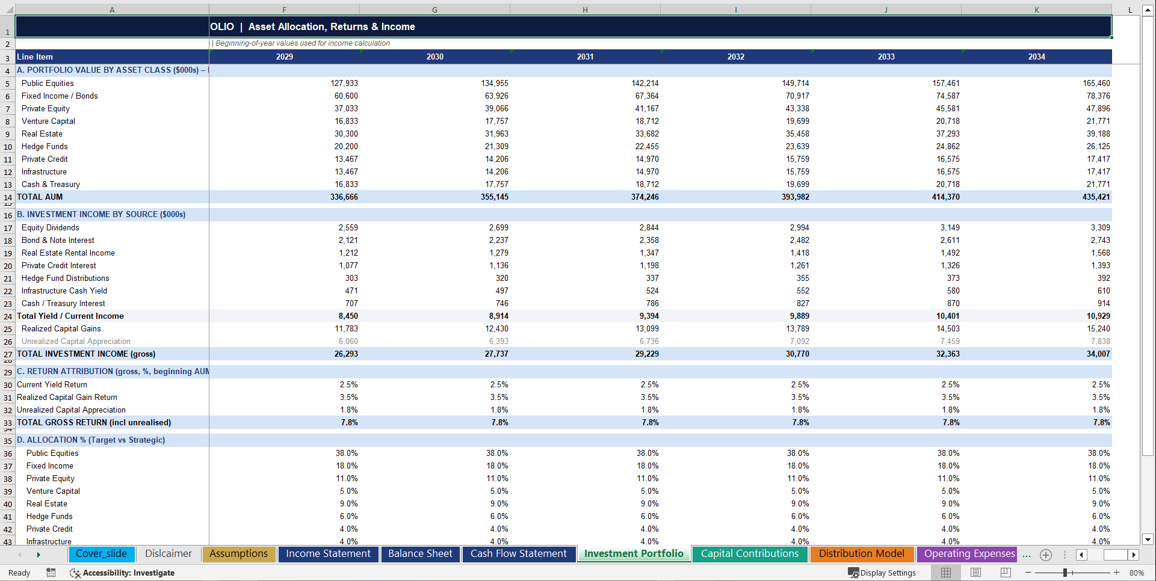Screen dimensions: 1156x581
Task: Toggle selection of the Investment Portfolio sheet
Action: coord(634,553)
